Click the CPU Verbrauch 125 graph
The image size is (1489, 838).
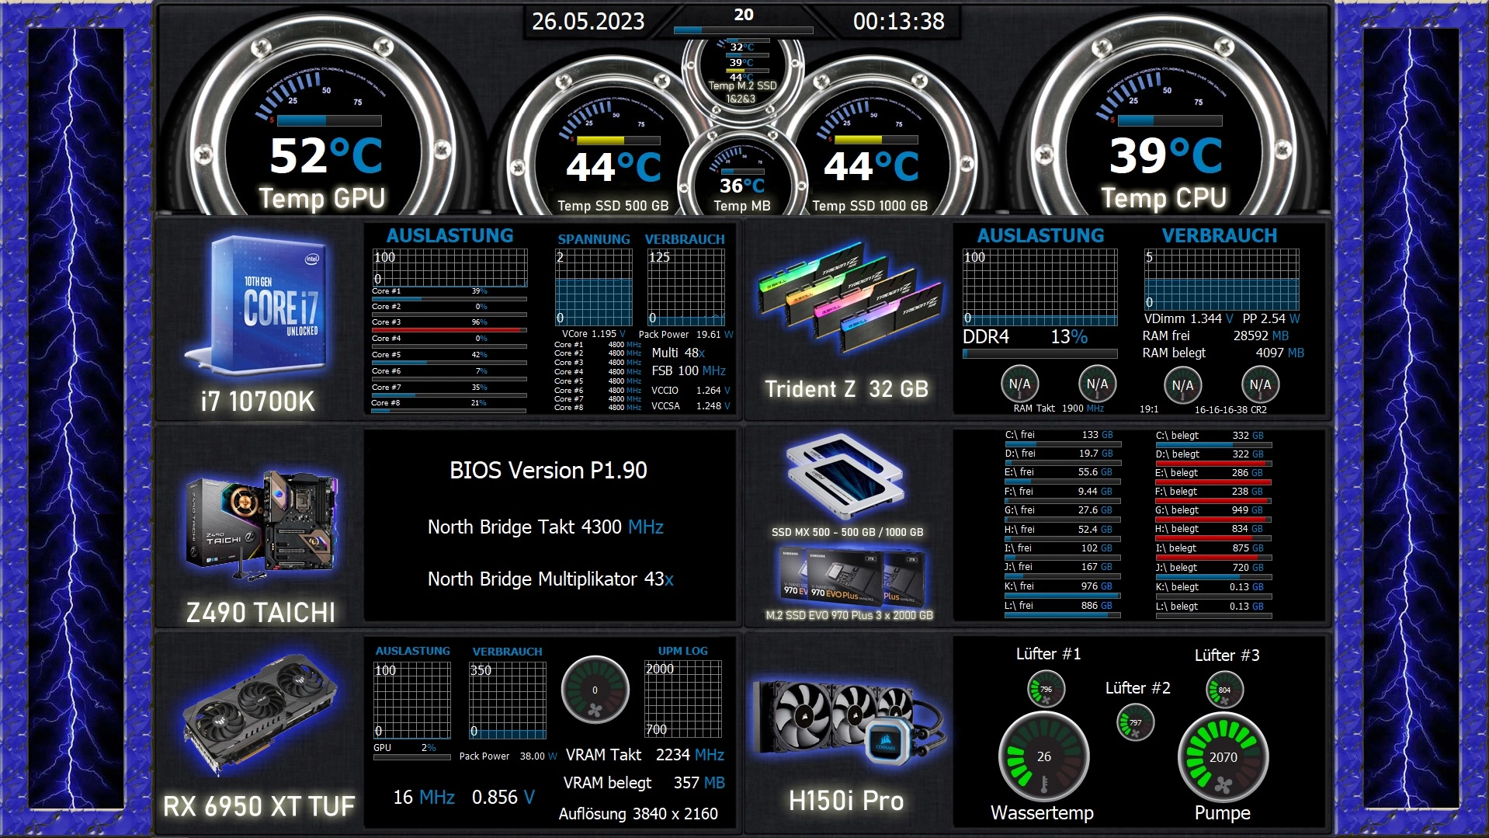click(686, 287)
